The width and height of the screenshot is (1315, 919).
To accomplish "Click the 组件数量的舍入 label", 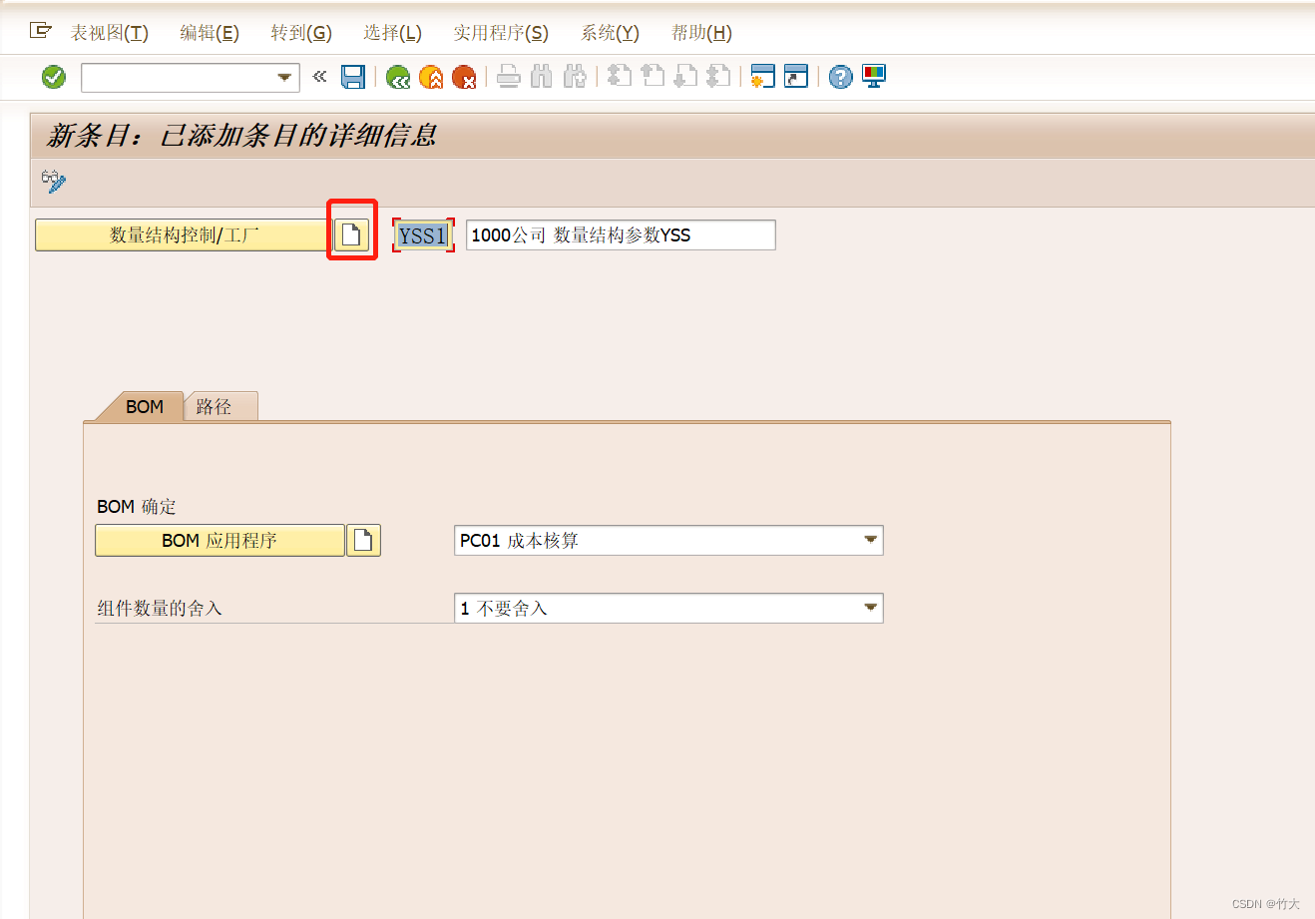I will tap(160, 608).
